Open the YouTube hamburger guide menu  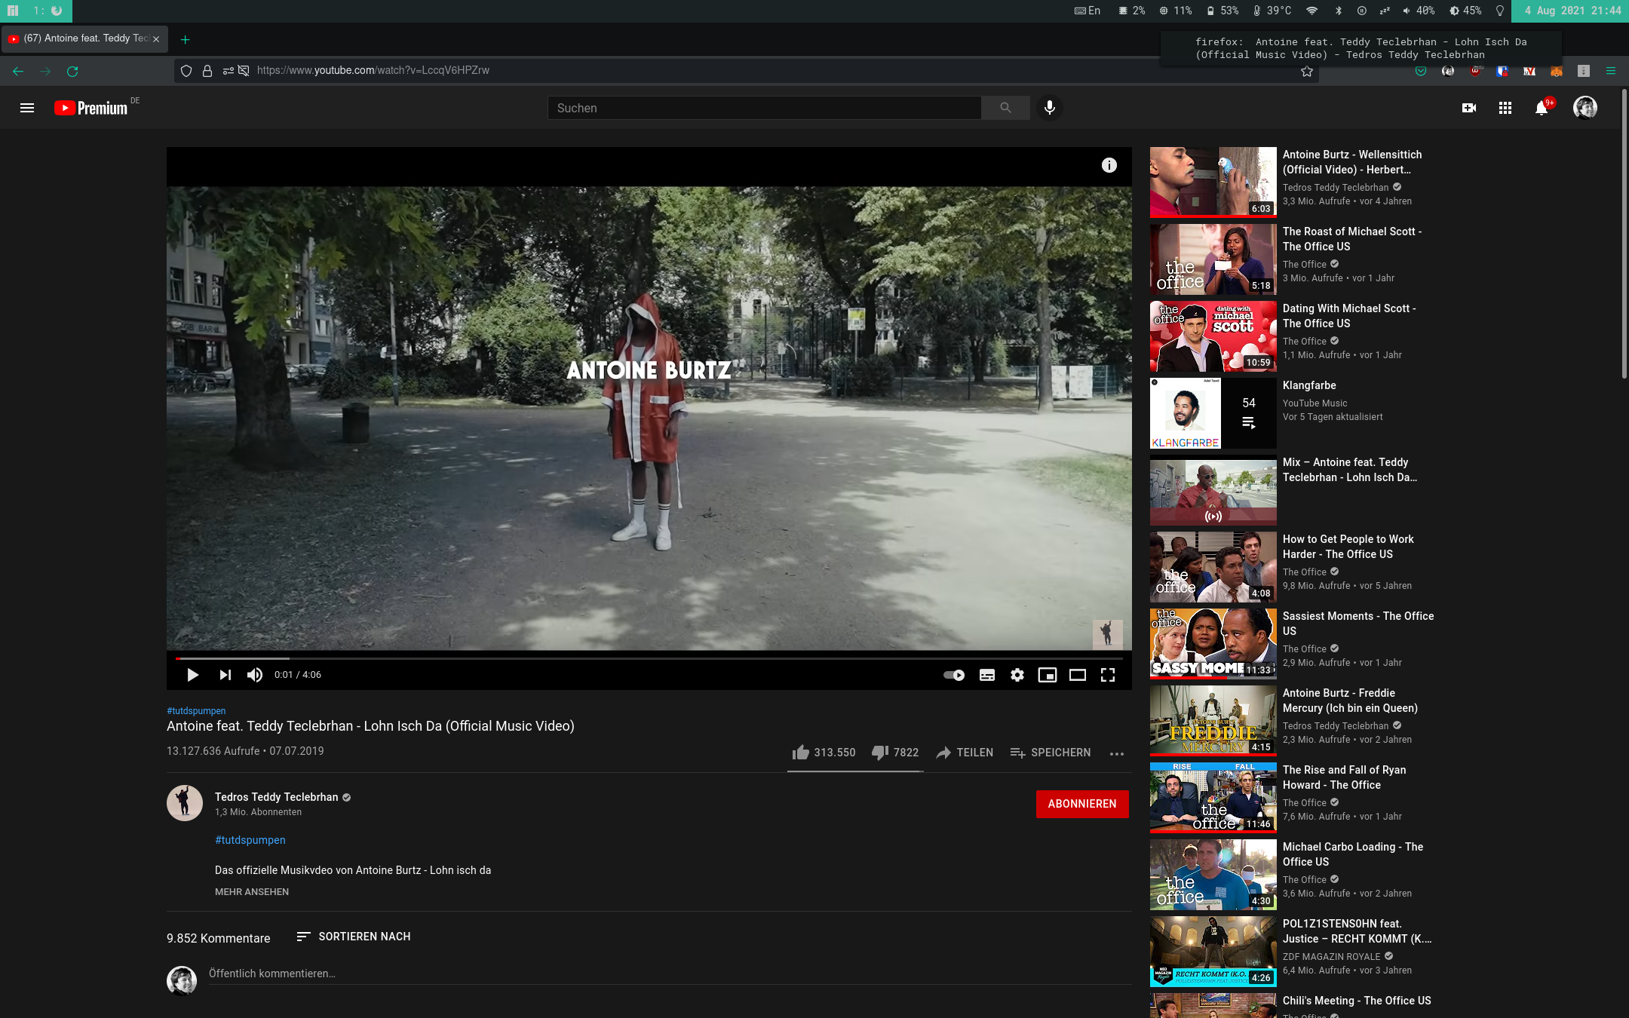(x=27, y=108)
